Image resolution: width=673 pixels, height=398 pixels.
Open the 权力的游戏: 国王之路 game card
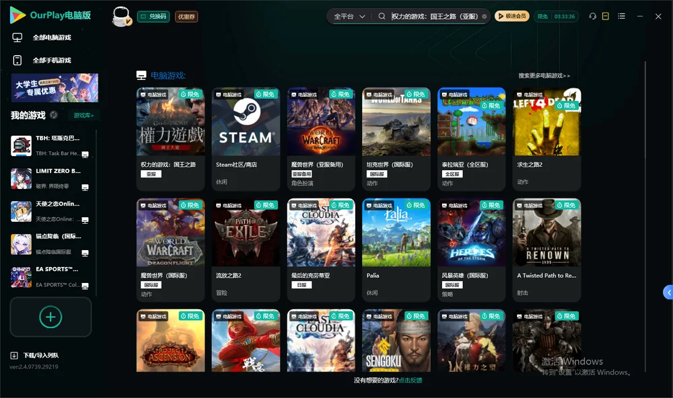pos(170,139)
